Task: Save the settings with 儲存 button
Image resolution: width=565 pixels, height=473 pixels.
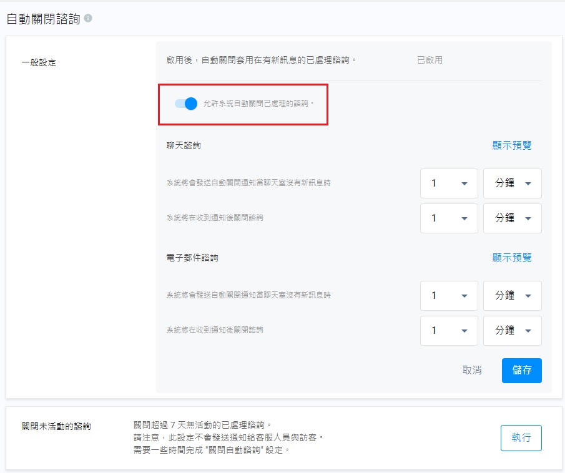Action: click(522, 370)
